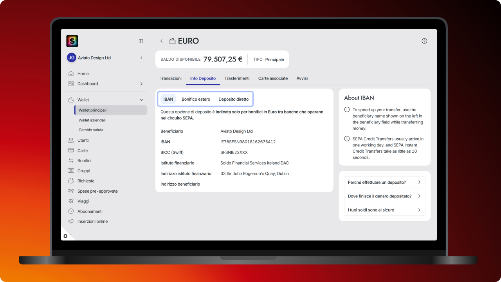Go to Cambio valuta in sidebar
501x282 pixels.
pyautogui.click(x=91, y=130)
